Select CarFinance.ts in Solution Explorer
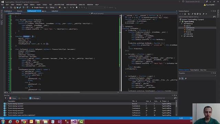 [190, 28]
